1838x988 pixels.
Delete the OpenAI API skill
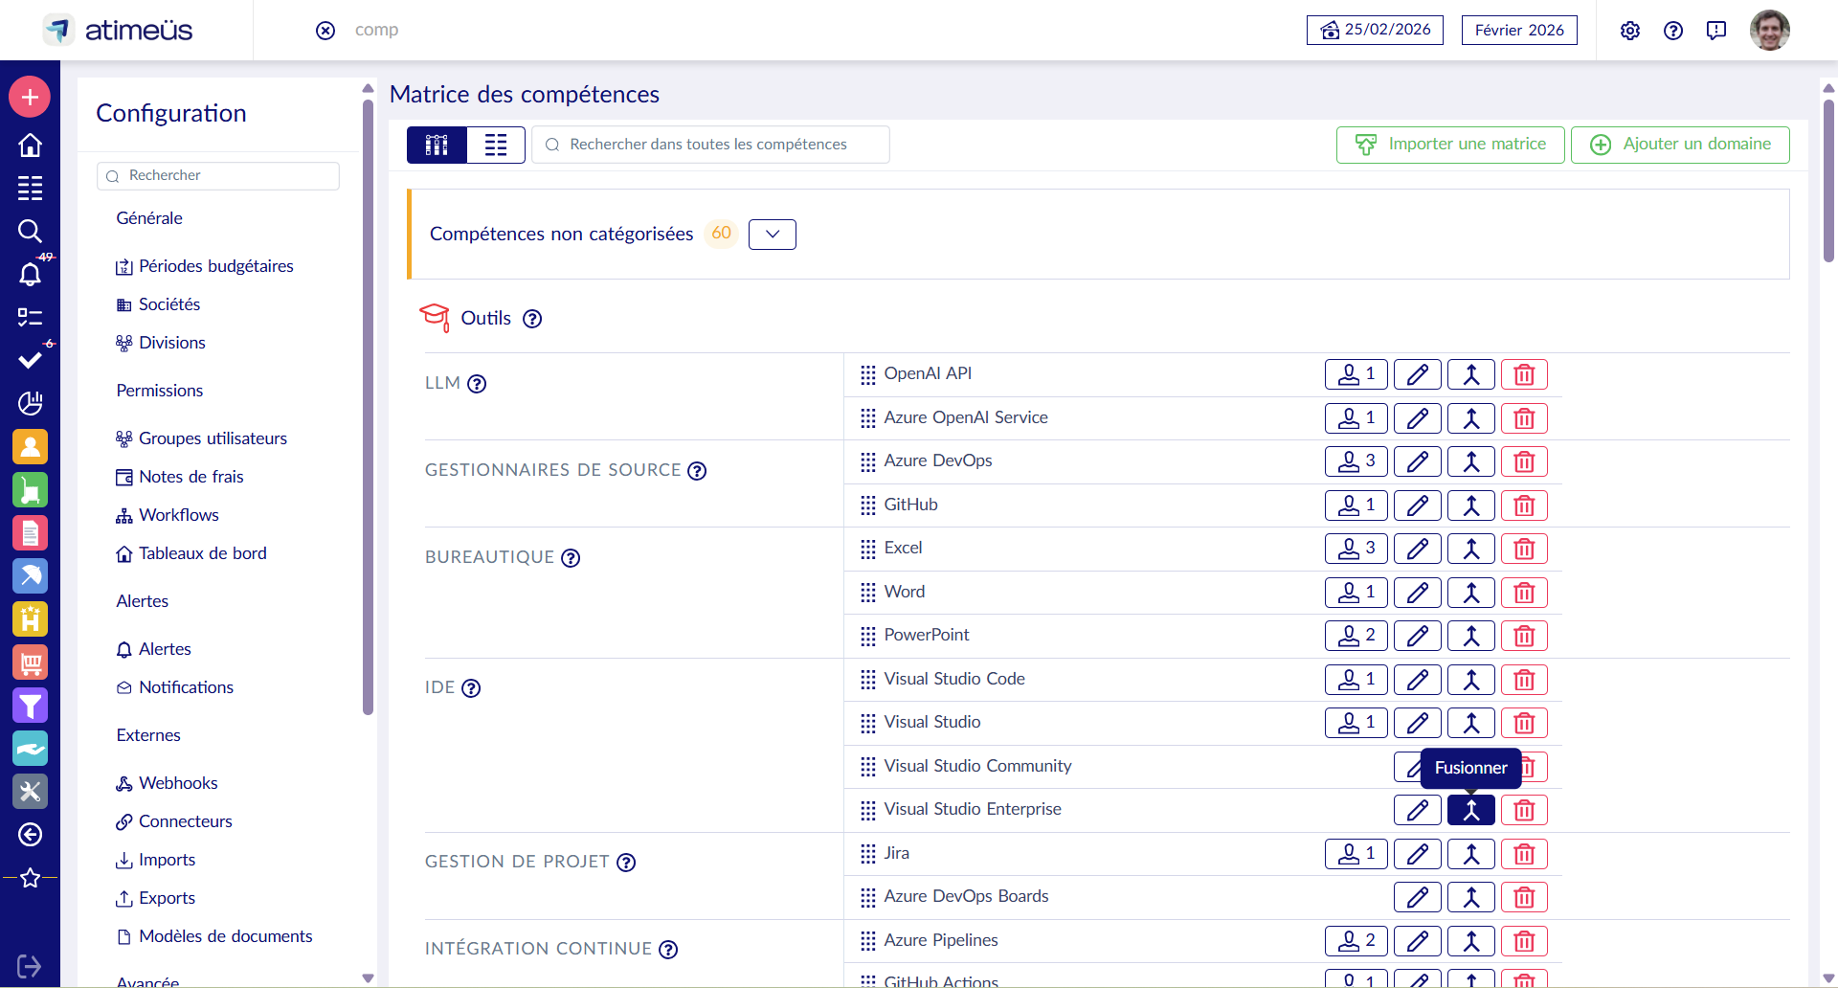coord(1524,374)
